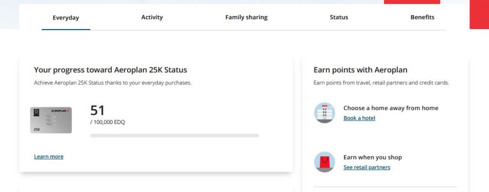
Task: Click the Star Alliance logo on the card
Action: tap(36, 112)
